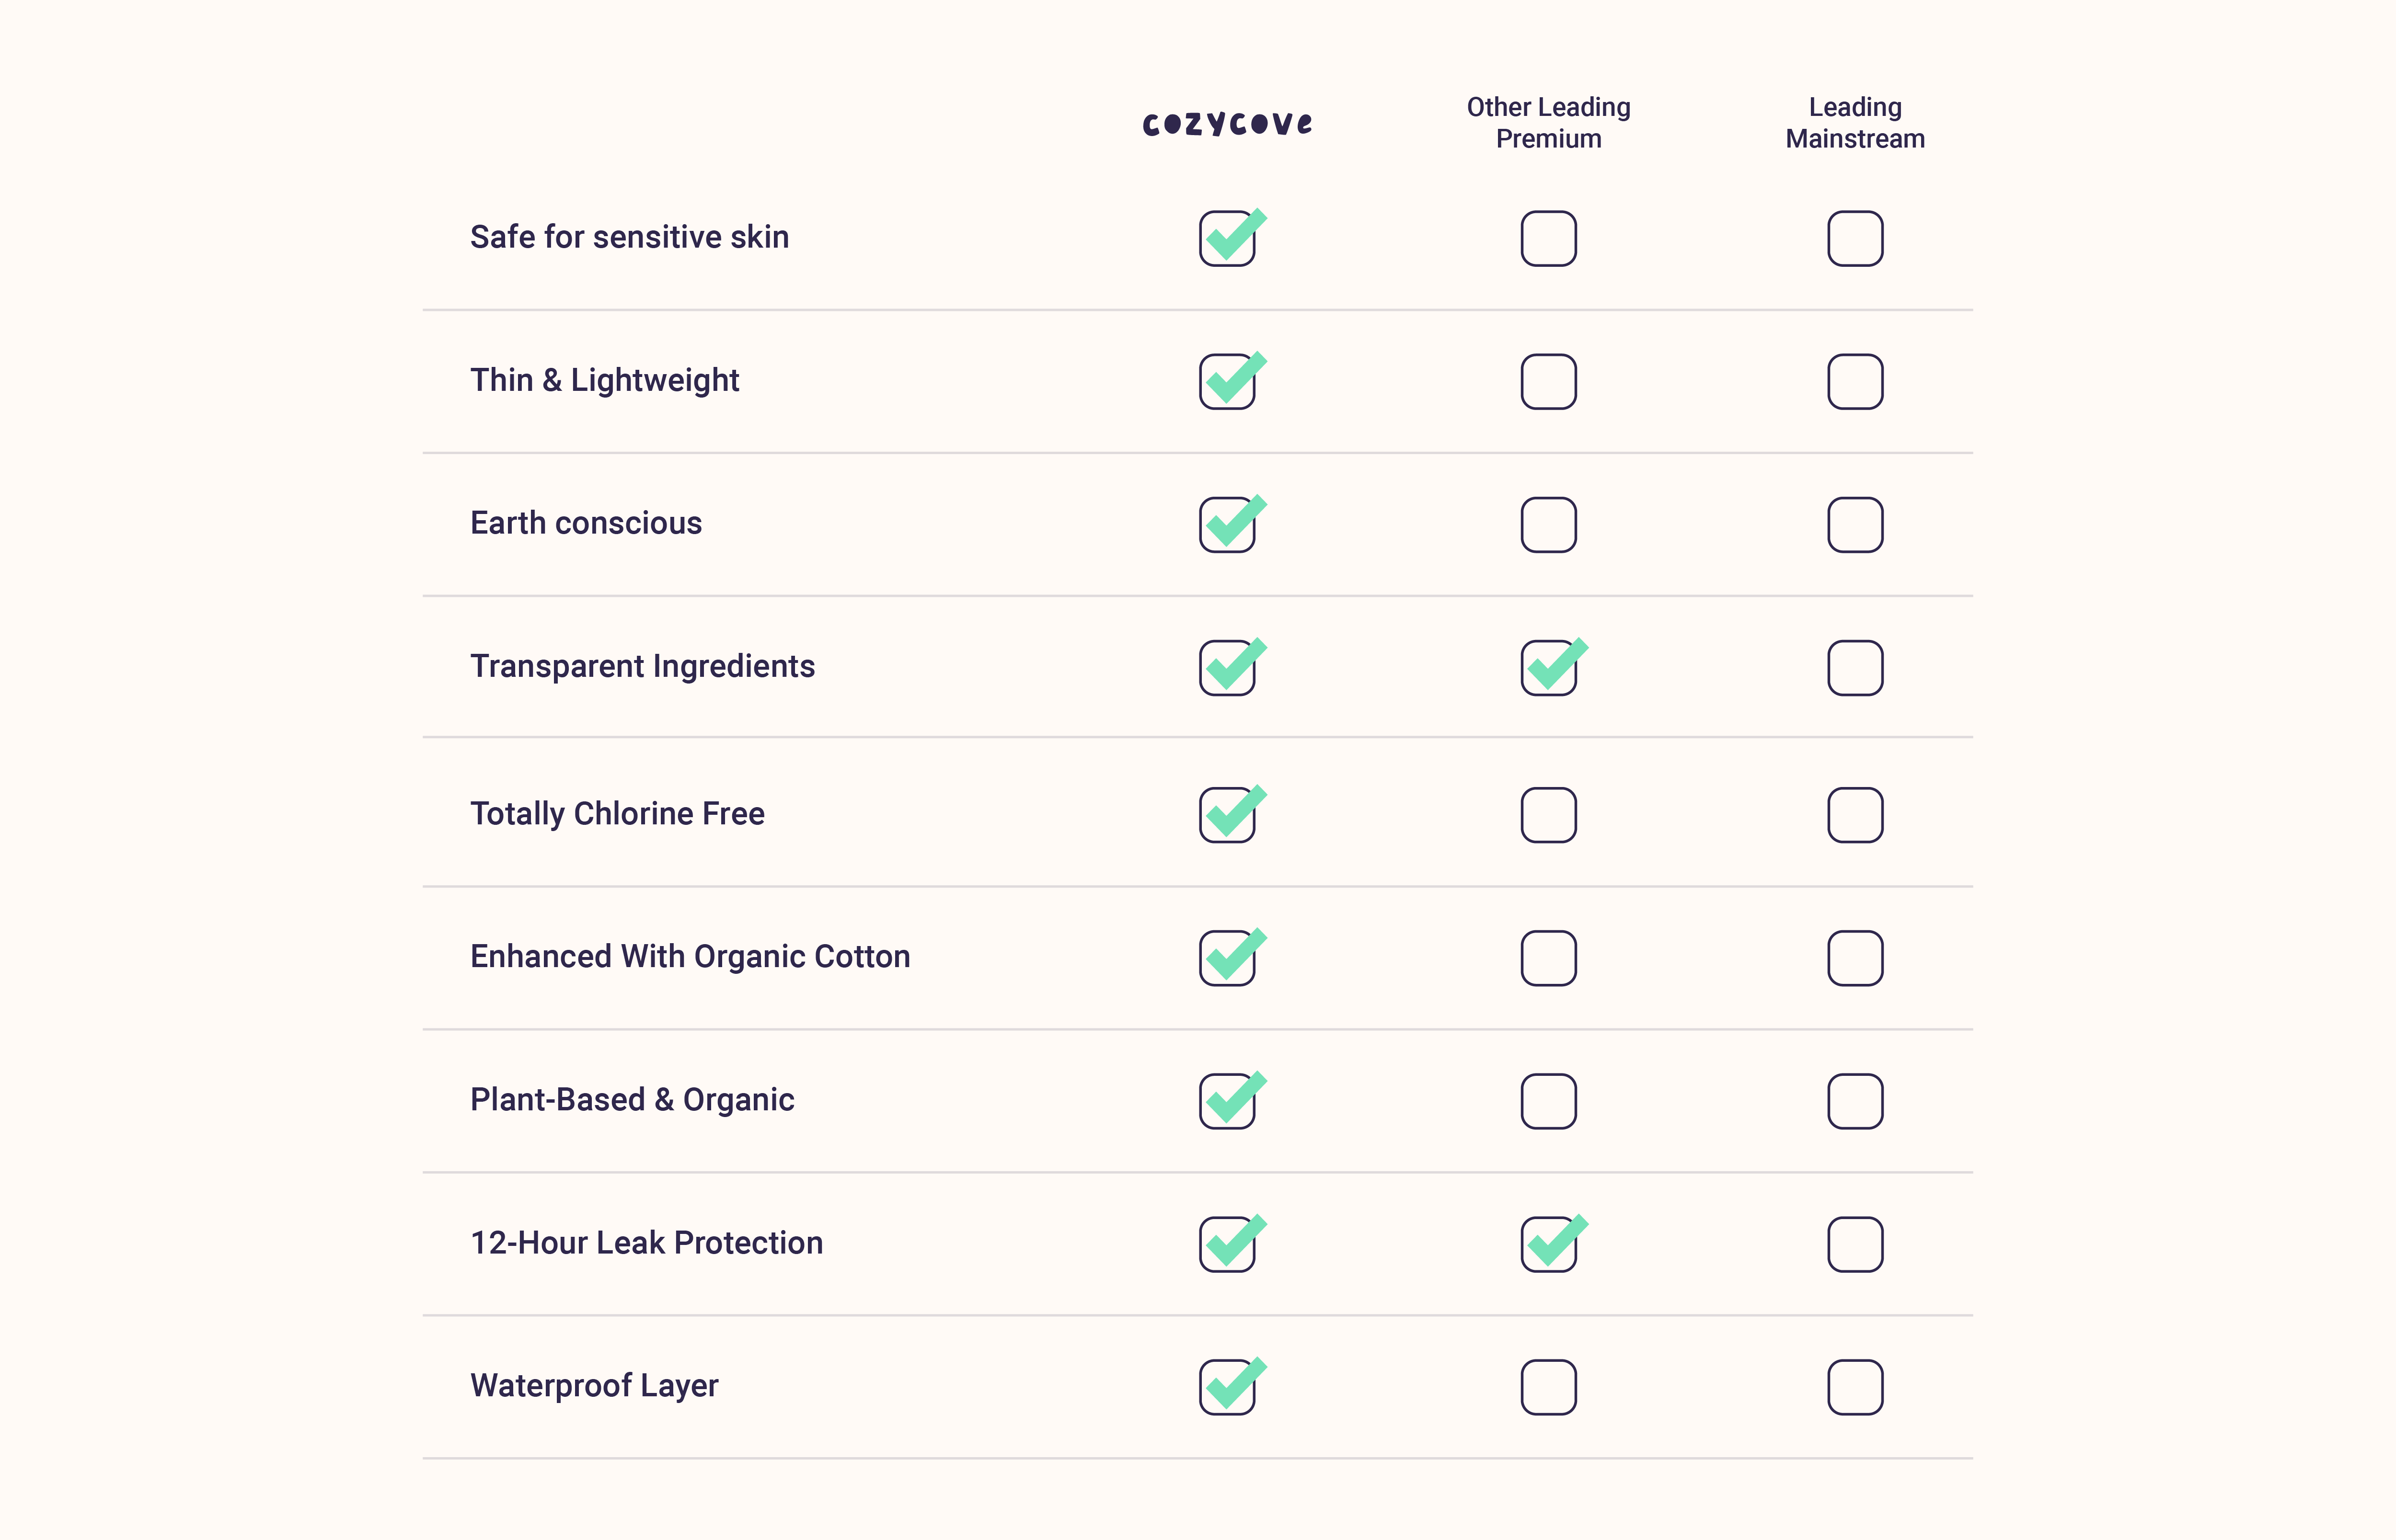This screenshot has height=1540, width=2396.
Task: Uncheck Other Leading Premium Transparent Ingredients checkbox
Action: click(x=1548, y=668)
